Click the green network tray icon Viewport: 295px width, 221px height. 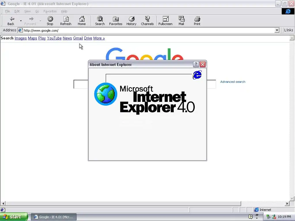click(x=268, y=217)
